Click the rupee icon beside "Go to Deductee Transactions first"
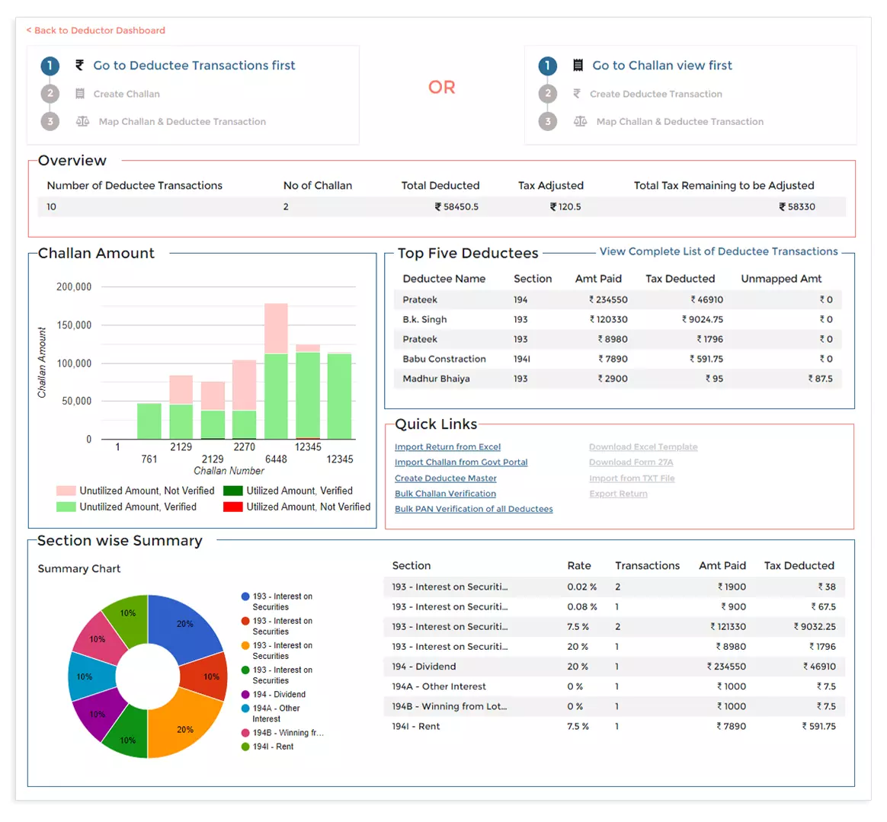This screenshot has width=887, height=822. click(x=79, y=66)
